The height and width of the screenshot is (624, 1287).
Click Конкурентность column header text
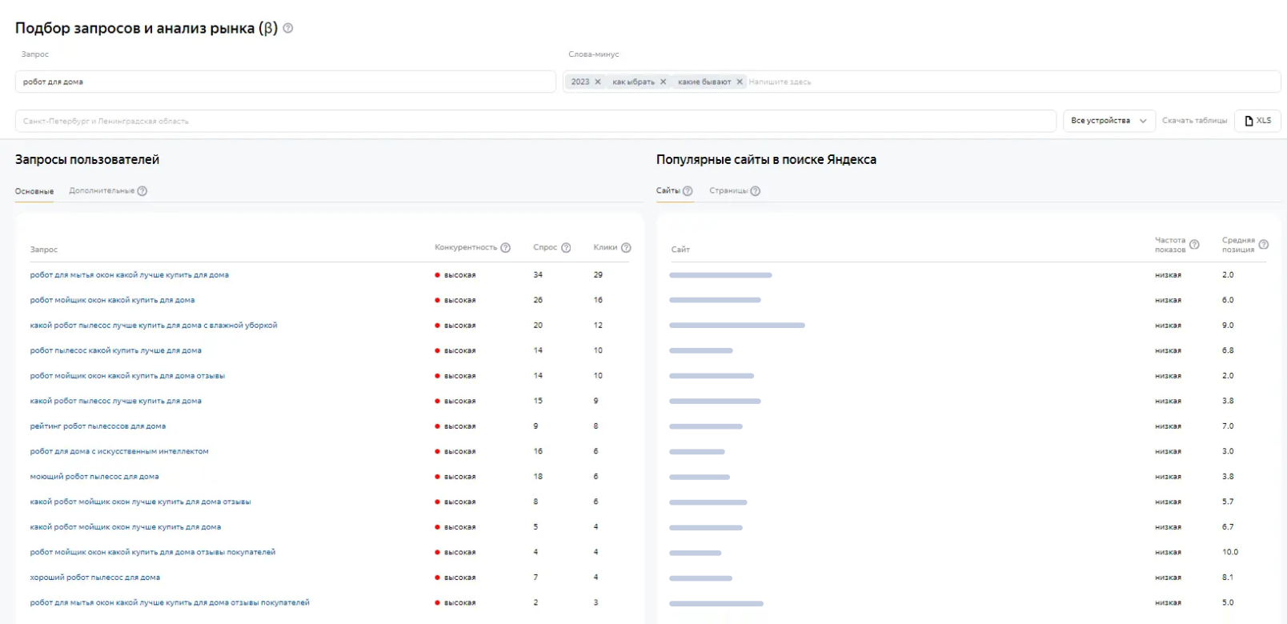pos(466,248)
